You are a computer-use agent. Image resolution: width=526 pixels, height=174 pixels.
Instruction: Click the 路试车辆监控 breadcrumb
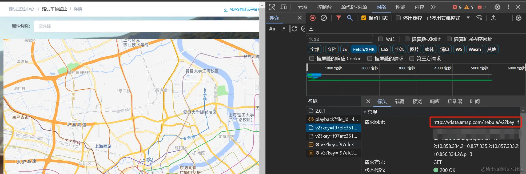pyautogui.click(x=54, y=9)
